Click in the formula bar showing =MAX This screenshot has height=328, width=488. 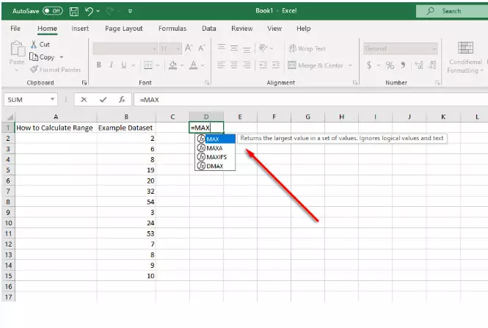310,100
